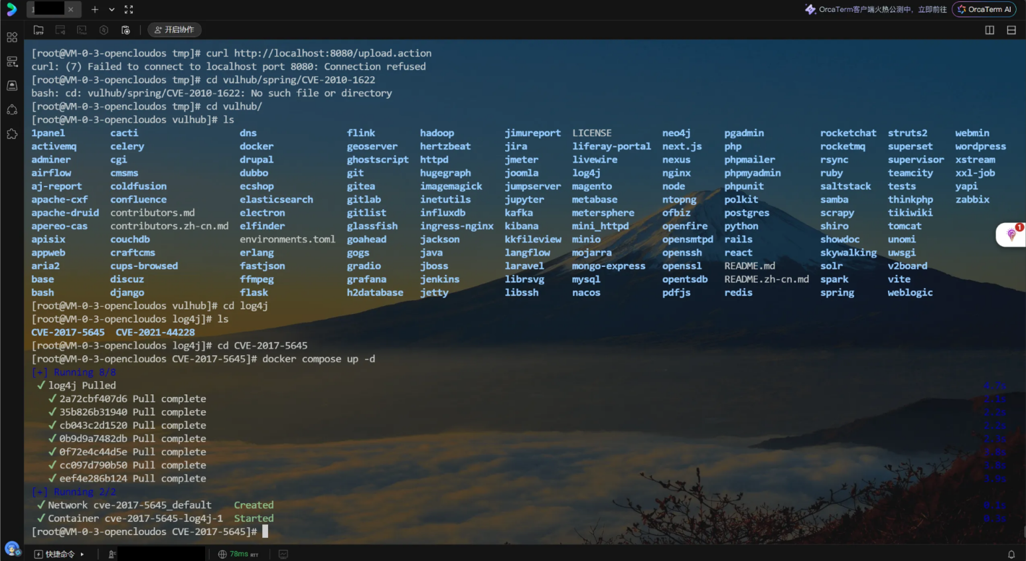The height and width of the screenshot is (561, 1026).
Task: Click the 'Started' container status text
Action: 254,518
